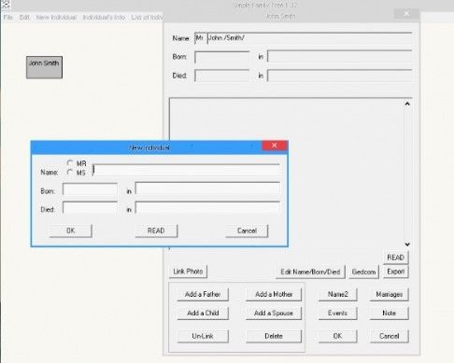Image resolution: width=454 pixels, height=363 pixels.
Task: Click Died place field in John Smith window
Action: tap(340, 76)
